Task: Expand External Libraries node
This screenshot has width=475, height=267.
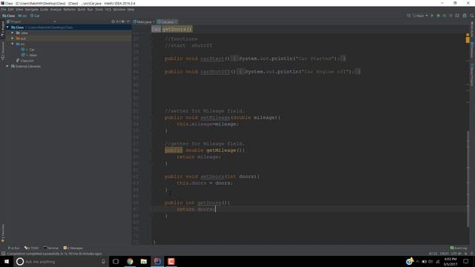Action: tap(7, 66)
